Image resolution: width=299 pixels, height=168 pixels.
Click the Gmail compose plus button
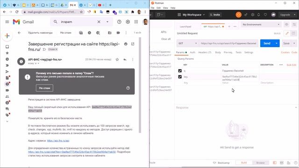[7, 36]
